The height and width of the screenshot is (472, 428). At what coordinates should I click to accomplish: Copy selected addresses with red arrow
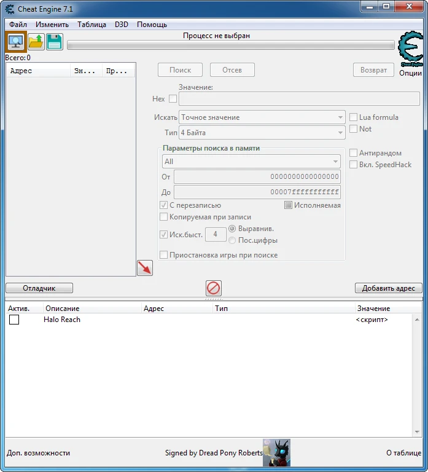[145, 268]
